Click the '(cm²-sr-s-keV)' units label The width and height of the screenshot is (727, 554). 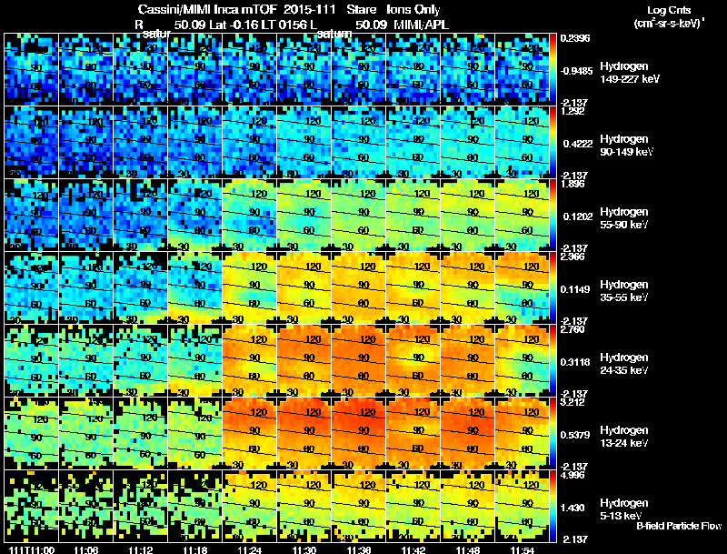(x=668, y=24)
